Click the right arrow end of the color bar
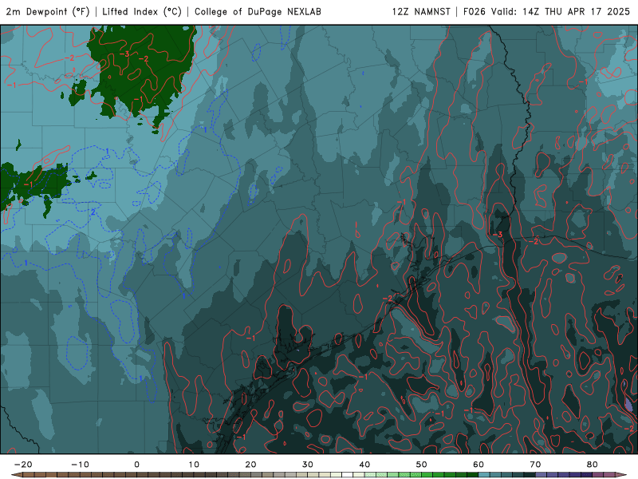The height and width of the screenshot is (479, 638). [x=621, y=475]
